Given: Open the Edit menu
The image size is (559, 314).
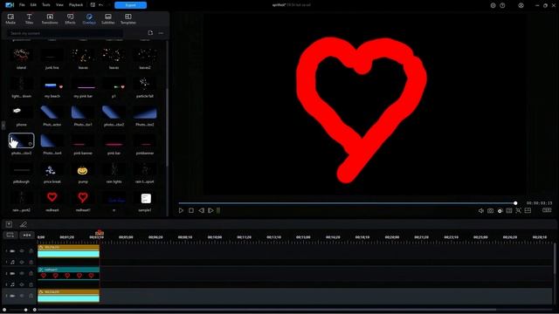Looking at the screenshot, I should tap(33, 5).
